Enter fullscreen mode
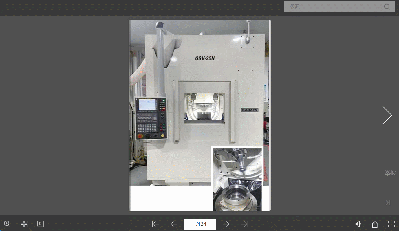The width and height of the screenshot is (399, 231). tap(391, 224)
